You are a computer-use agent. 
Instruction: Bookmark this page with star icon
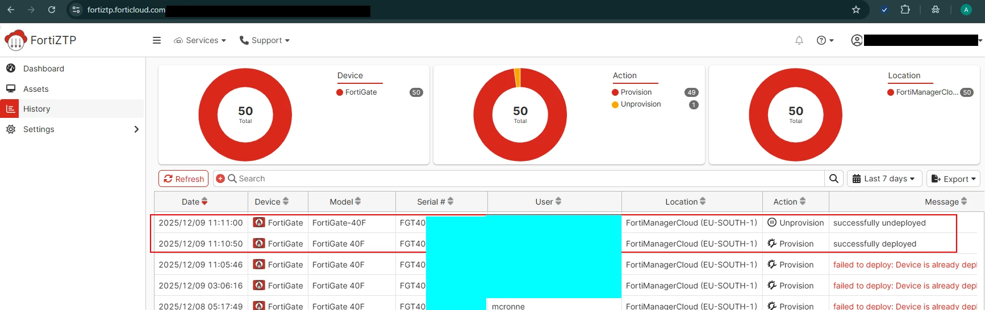pyautogui.click(x=856, y=10)
